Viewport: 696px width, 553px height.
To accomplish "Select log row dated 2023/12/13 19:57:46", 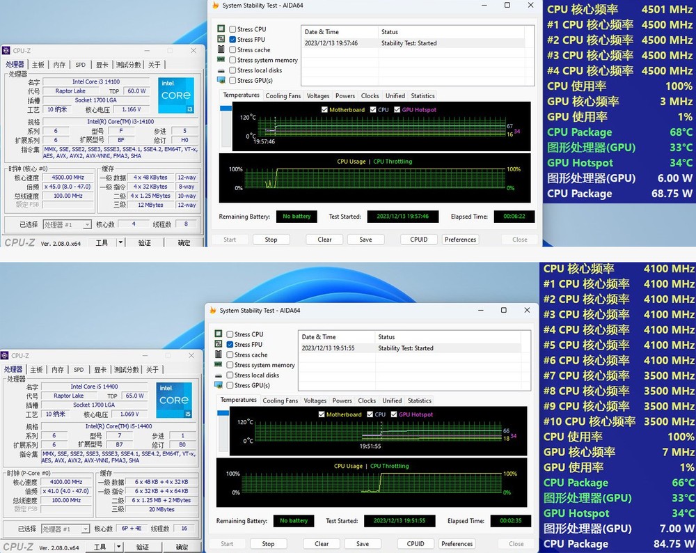I will 413,43.
